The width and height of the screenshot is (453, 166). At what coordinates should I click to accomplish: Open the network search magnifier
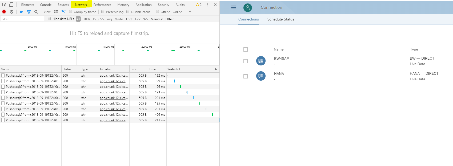(36, 12)
